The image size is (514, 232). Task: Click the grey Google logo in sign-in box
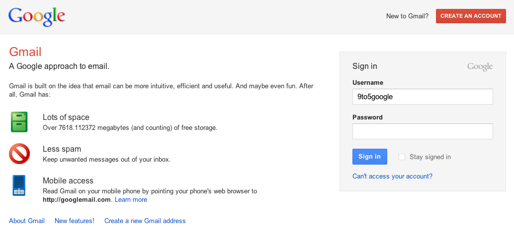480,67
